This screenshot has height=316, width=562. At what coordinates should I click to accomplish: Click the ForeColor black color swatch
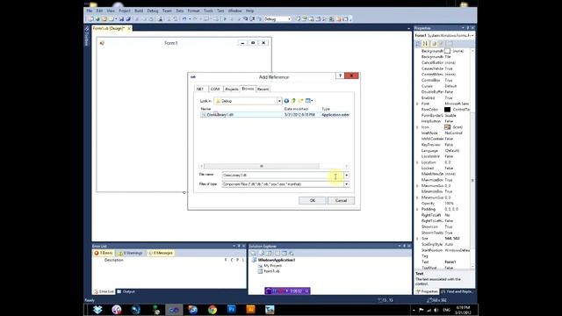(x=447, y=109)
